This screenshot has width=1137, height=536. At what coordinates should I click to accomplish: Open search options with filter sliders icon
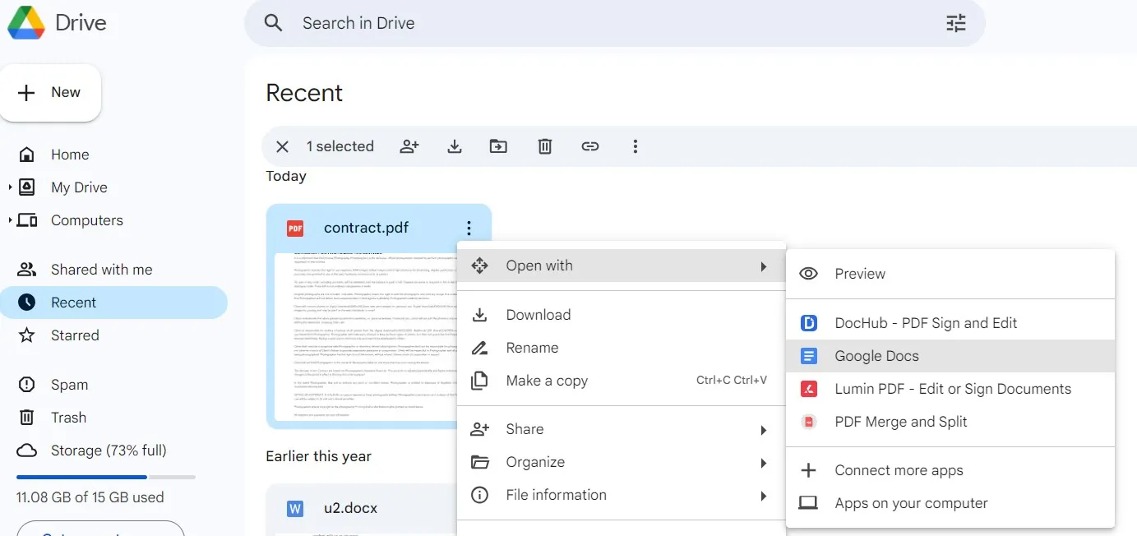[955, 23]
